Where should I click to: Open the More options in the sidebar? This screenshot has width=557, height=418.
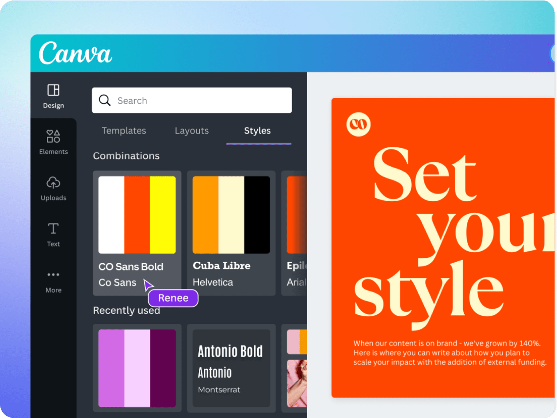coord(53,281)
